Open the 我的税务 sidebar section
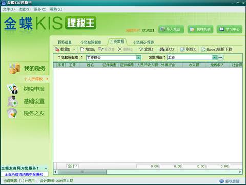This screenshot has width=246, height=185. (35, 68)
